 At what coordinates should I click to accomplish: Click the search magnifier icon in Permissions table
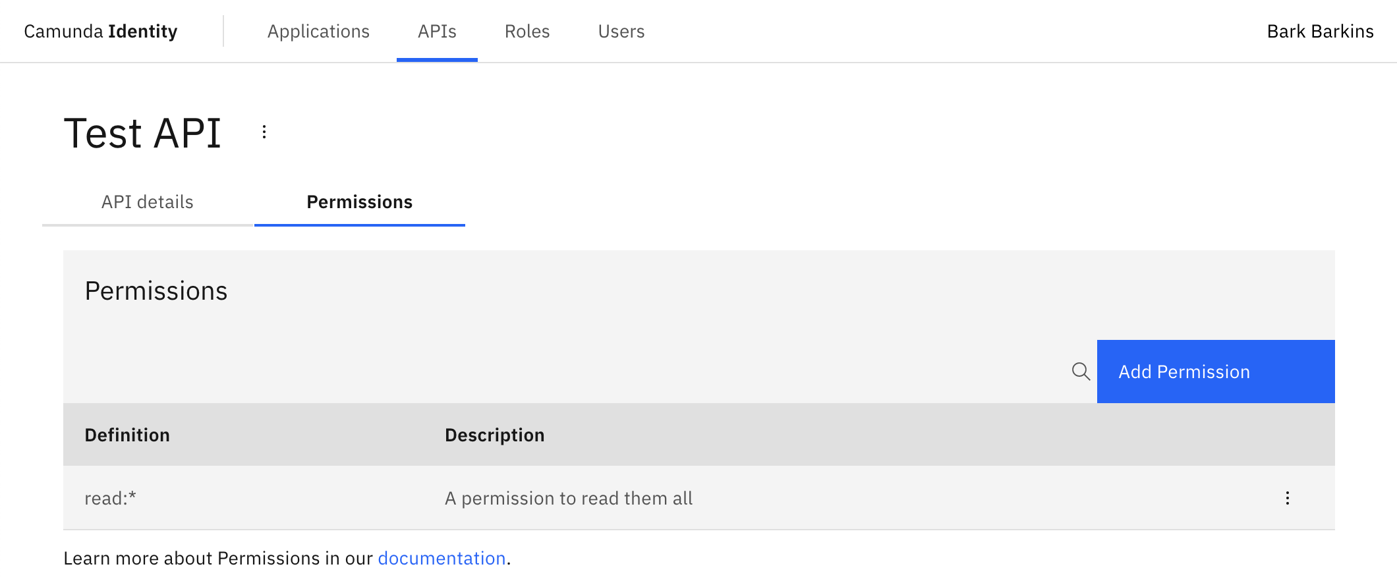tap(1081, 372)
